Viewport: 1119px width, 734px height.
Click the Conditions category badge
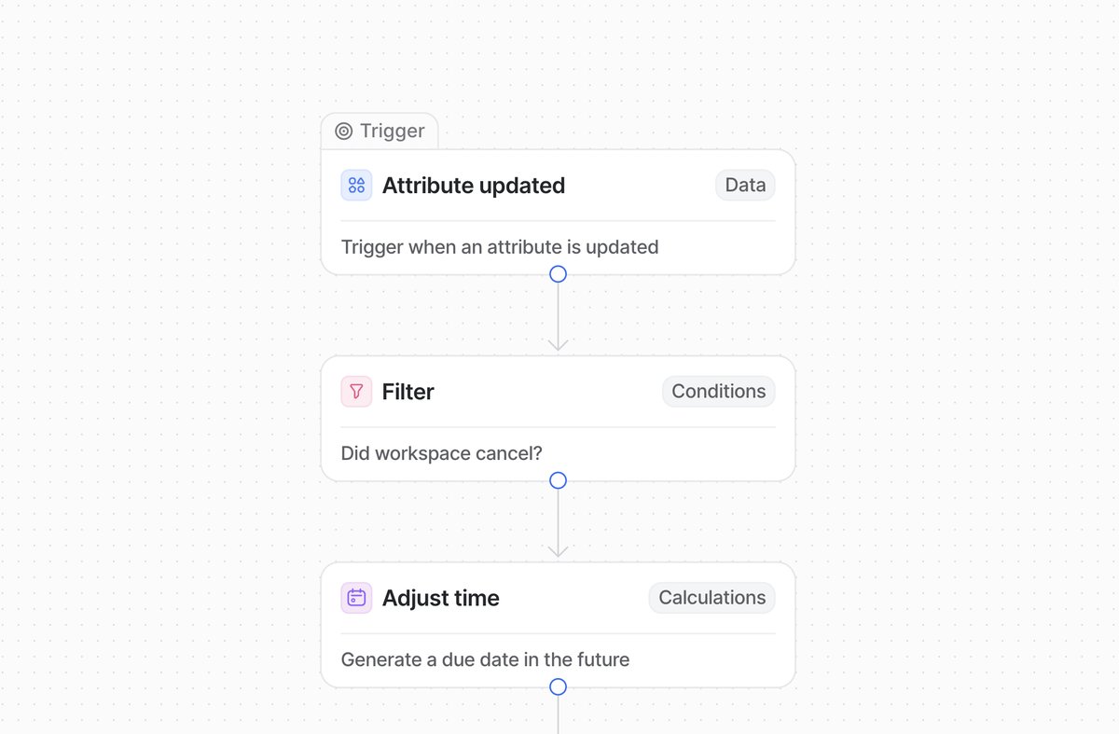coord(718,392)
